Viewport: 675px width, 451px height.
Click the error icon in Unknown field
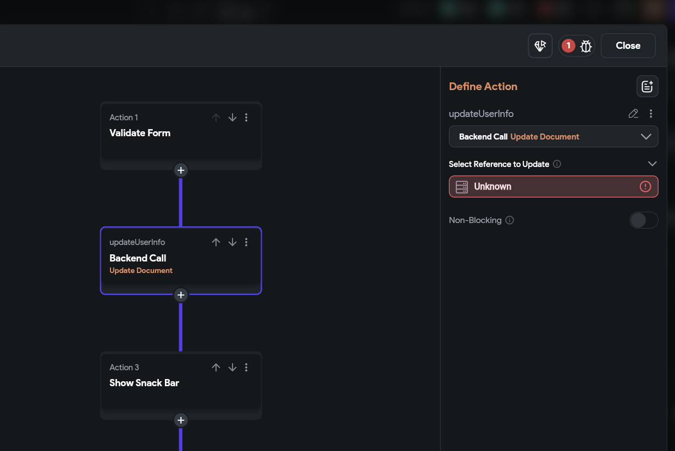(645, 187)
